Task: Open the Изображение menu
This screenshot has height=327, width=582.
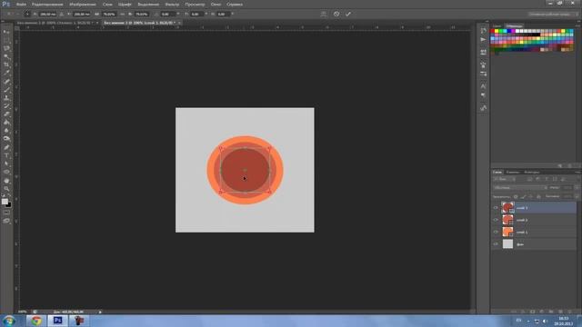Action: point(83,5)
